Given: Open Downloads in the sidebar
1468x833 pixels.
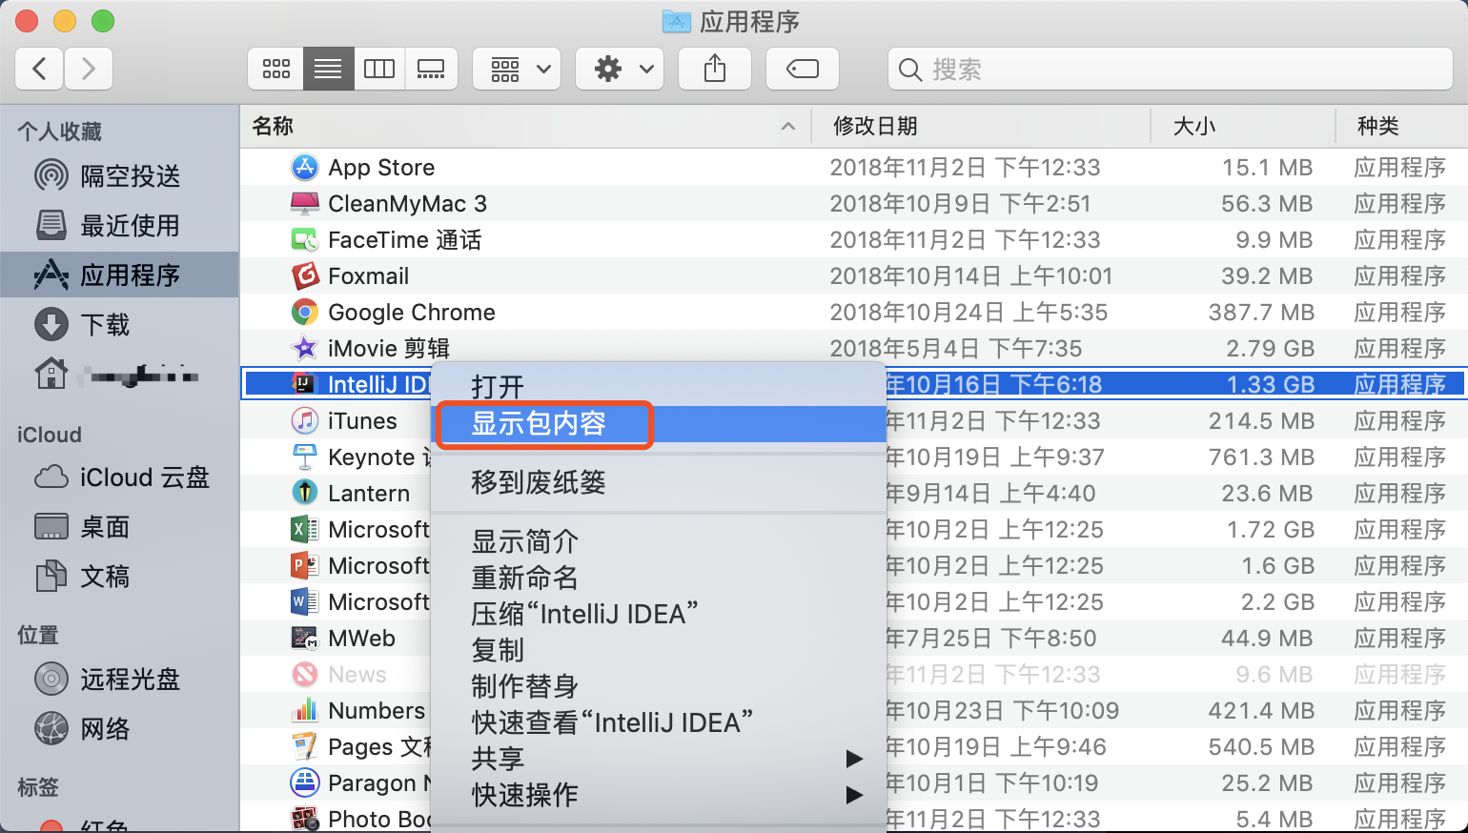Looking at the screenshot, I should tap(119, 325).
